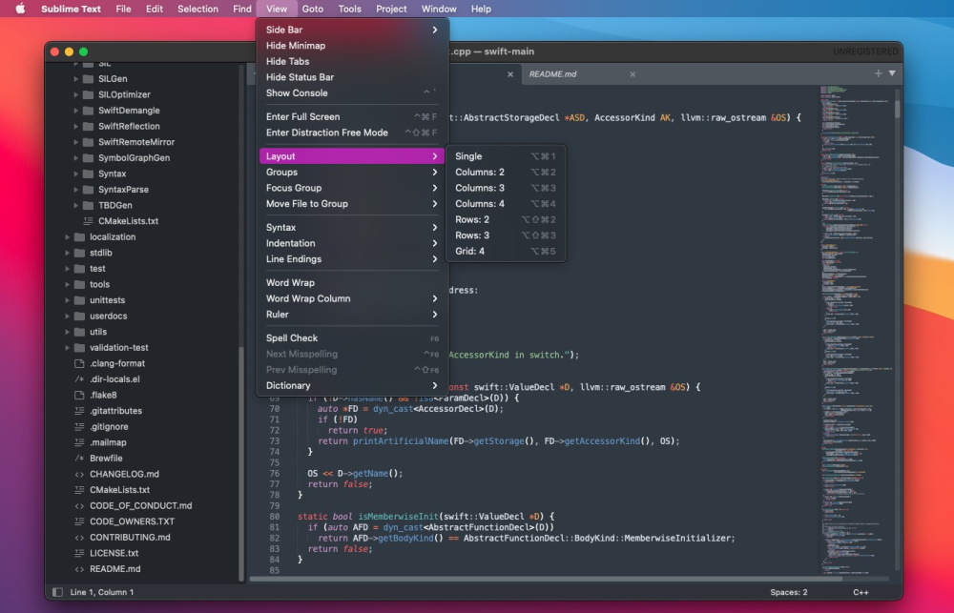Toggle the side bar icon in status bar
The height and width of the screenshot is (613, 954).
[57, 592]
